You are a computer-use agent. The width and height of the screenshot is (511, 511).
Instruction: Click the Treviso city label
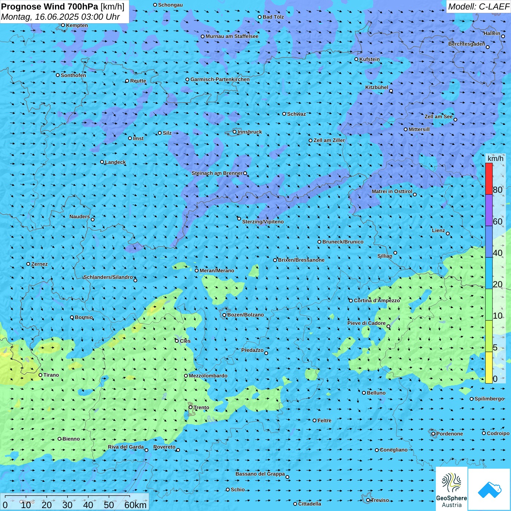(x=380, y=500)
